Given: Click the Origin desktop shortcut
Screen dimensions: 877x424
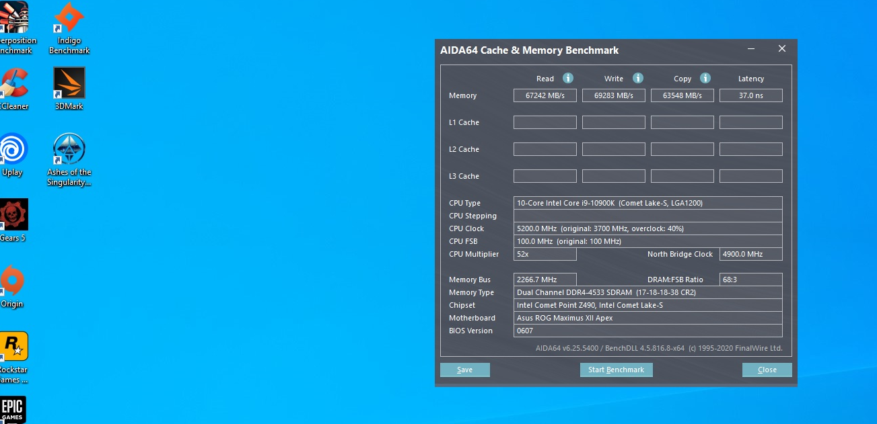Looking at the screenshot, I should coord(13,286).
